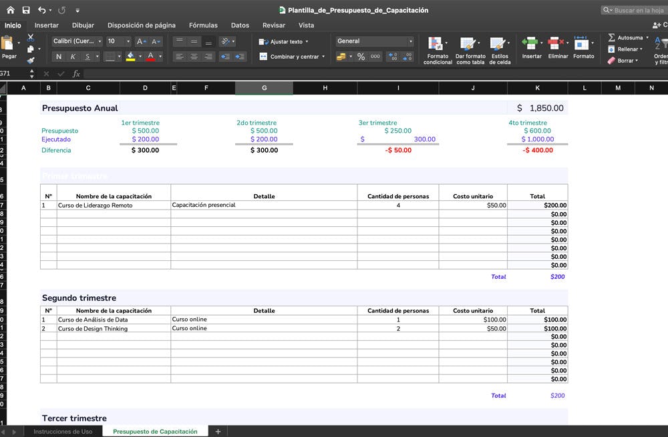This screenshot has height=437, width=668.
Task: Increase the font size with the larger A icon
Action: [x=141, y=41]
